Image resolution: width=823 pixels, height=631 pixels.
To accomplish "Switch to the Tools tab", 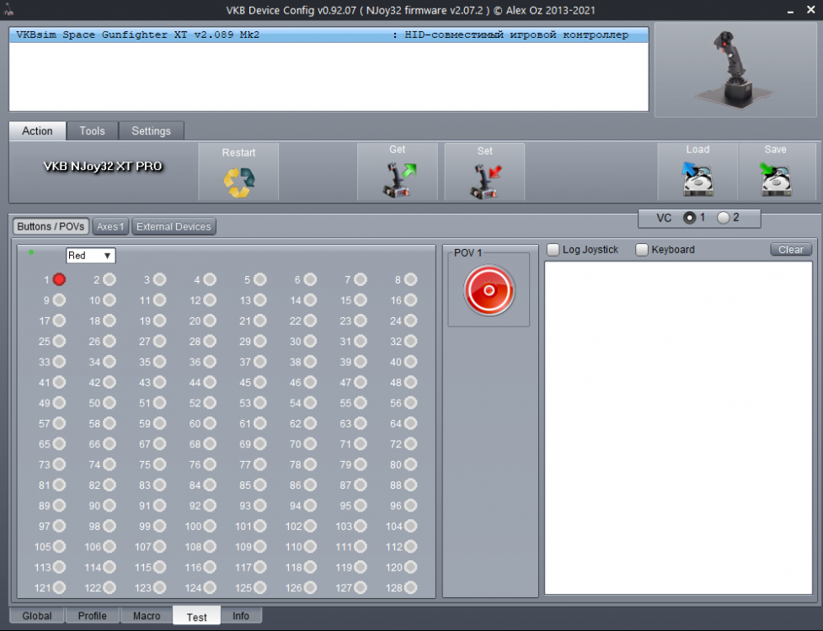I will coord(92,130).
